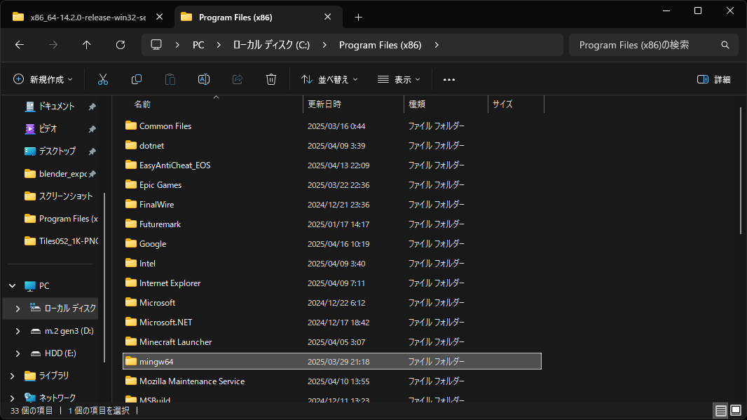This screenshot has width=747, height=420.
Task: Click chevron after ローカル ディスク (C:) in address bar
Action: coord(324,45)
